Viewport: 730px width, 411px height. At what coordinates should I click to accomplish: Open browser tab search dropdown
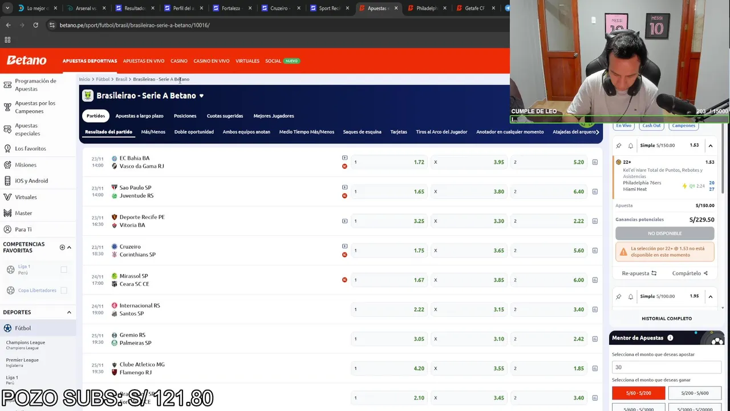7,9
